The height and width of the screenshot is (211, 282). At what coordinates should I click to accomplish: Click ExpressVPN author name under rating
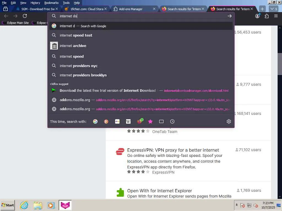(x=163, y=172)
